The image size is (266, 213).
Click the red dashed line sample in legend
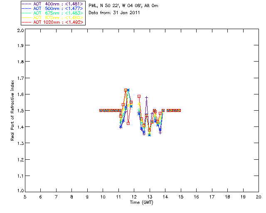pos(27,22)
